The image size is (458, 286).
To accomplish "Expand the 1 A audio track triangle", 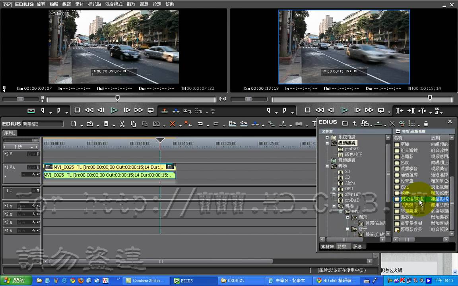I will pos(5,205).
